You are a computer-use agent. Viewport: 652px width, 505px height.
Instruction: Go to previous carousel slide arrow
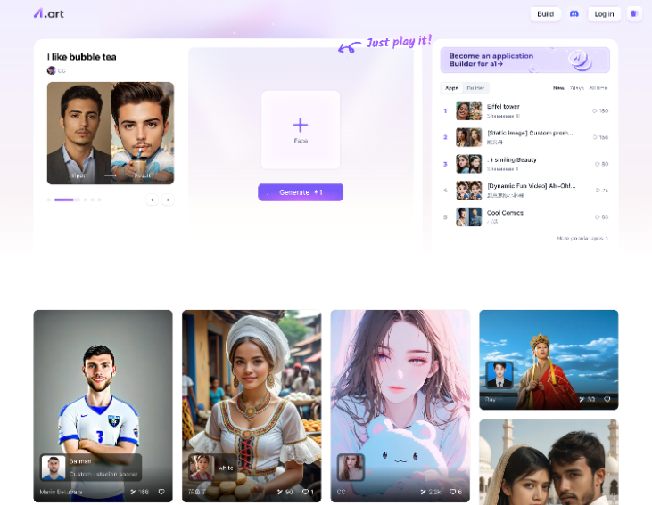click(153, 200)
